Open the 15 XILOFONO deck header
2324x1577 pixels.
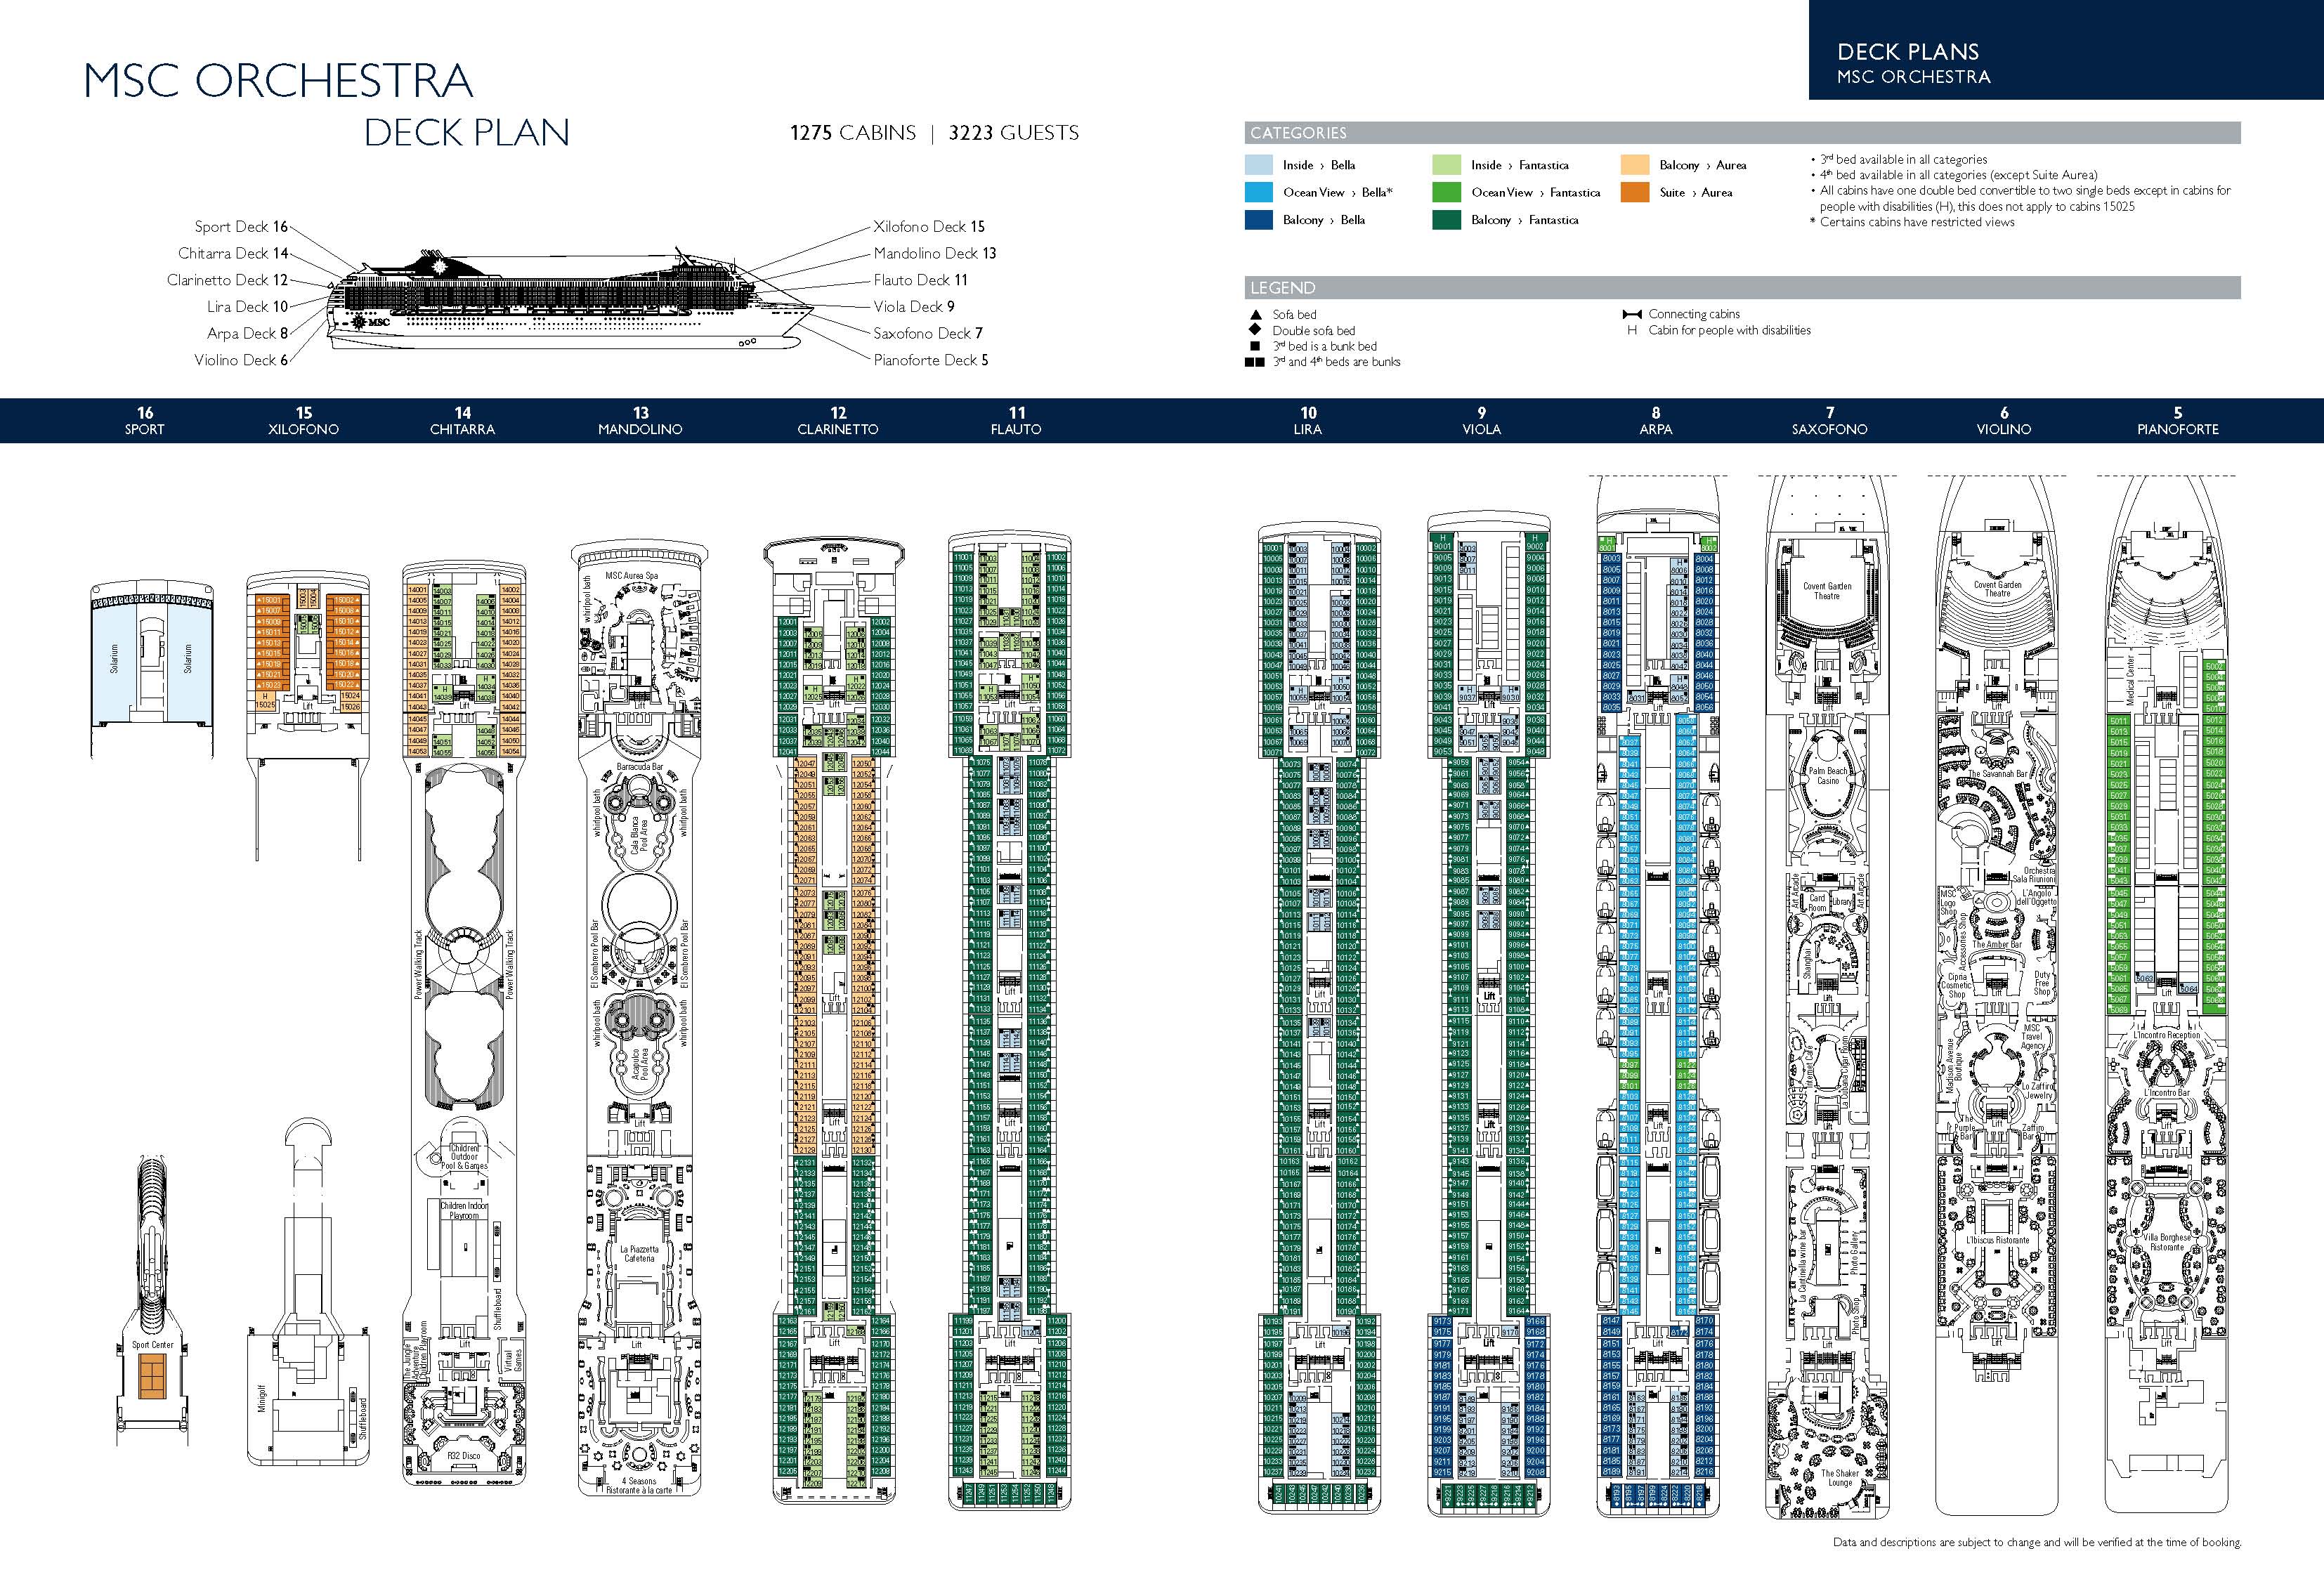pyautogui.click(x=304, y=420)
